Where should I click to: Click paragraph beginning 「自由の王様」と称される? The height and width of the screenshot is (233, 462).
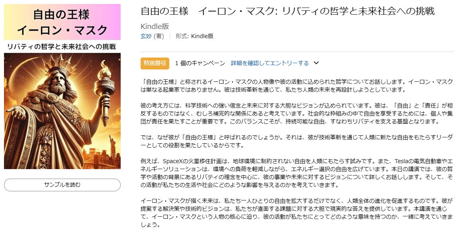(296, 86)
